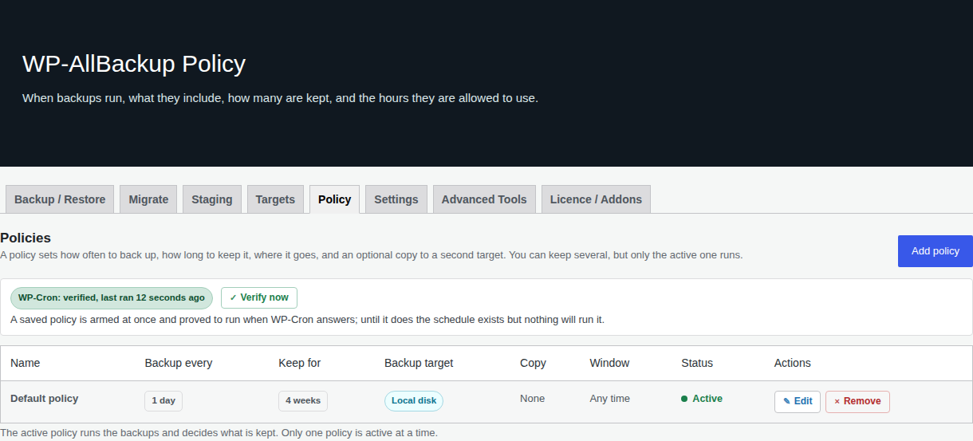Remove the Default policy

[x=857, y=401]
